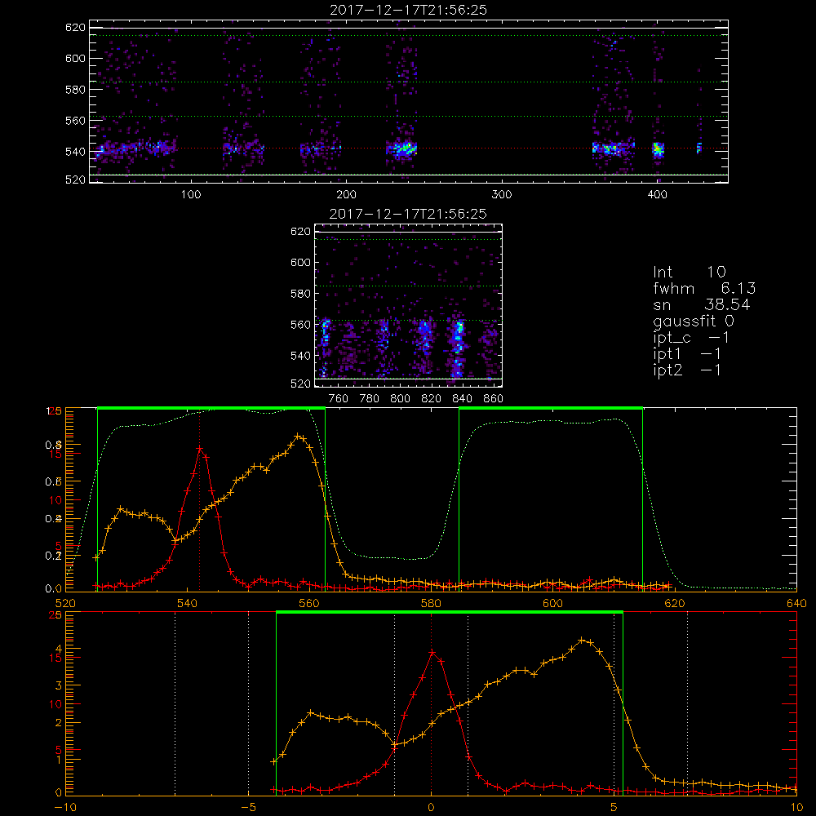Click the thick green bar atop the bottom plot
The width and height of the screenshot is (816, 816).
point(449,613)
